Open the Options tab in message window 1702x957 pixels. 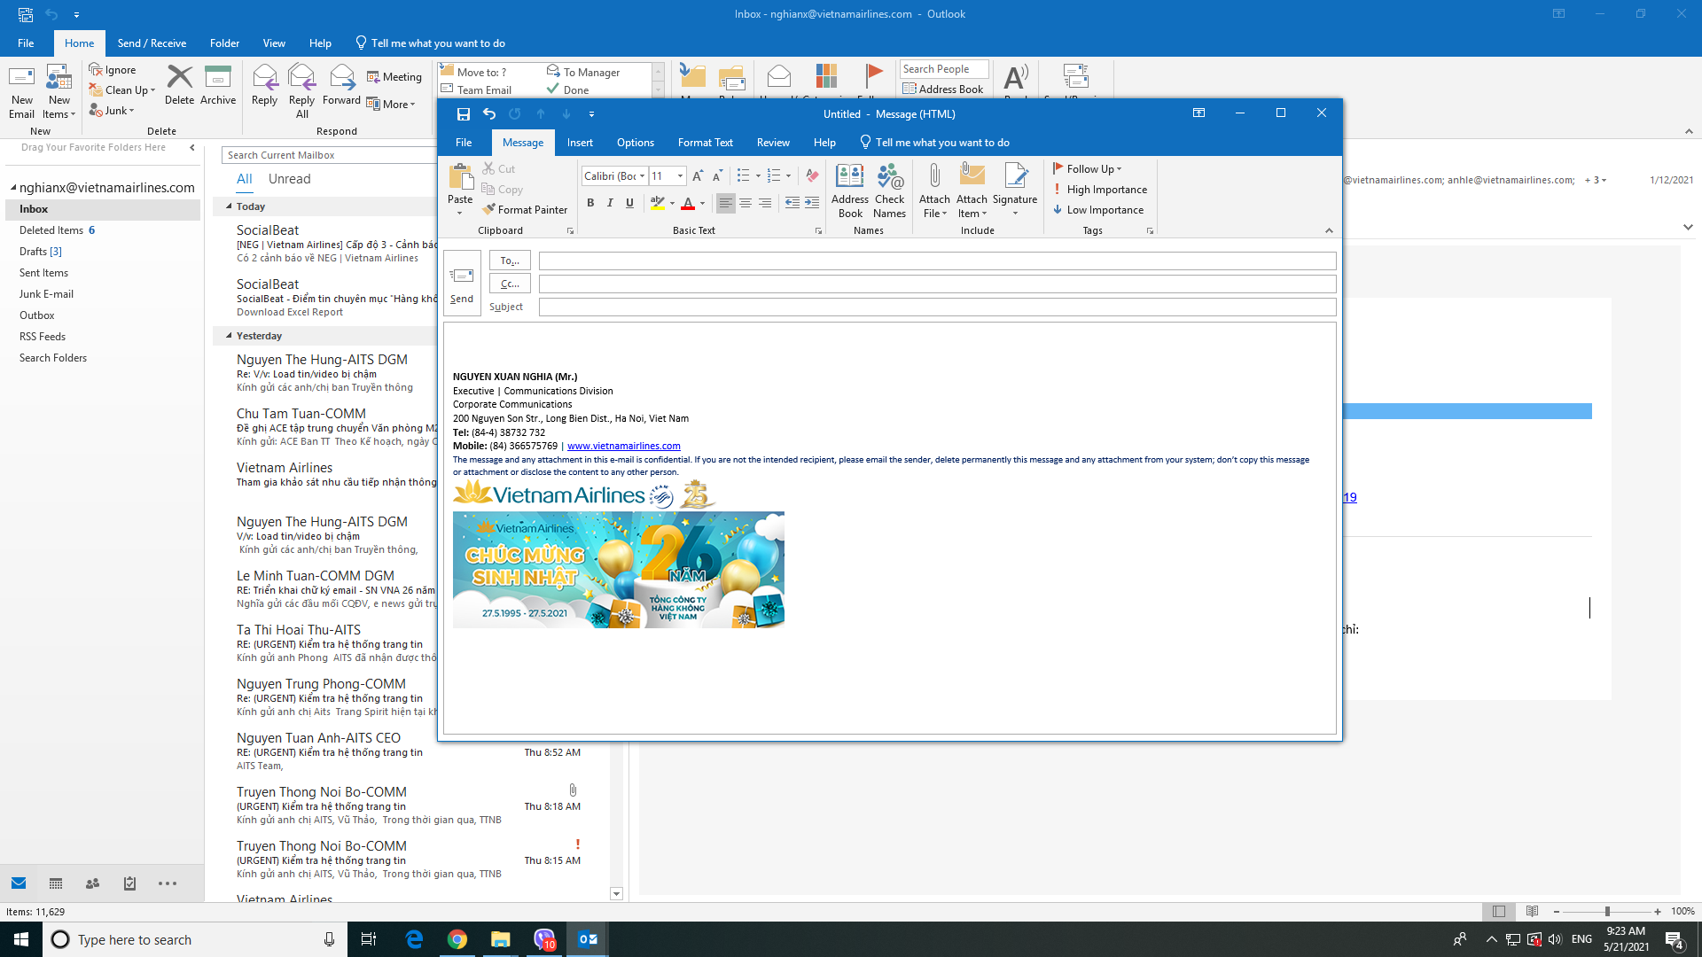pos(636,143)
